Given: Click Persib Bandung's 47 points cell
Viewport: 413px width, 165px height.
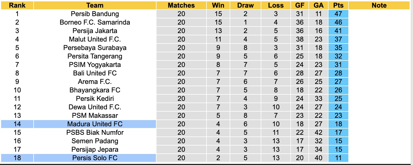Looking at the screenshot, I should coord(338,14).
